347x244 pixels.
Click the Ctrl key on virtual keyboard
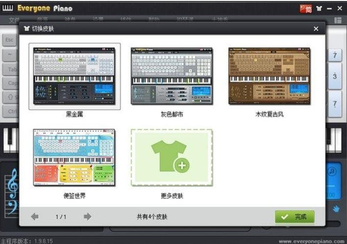click(10, 111)
